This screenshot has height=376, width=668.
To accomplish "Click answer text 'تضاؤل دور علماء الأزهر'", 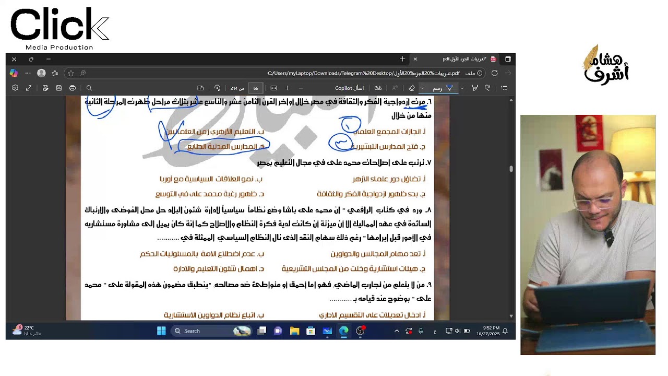I will point(386,179).
